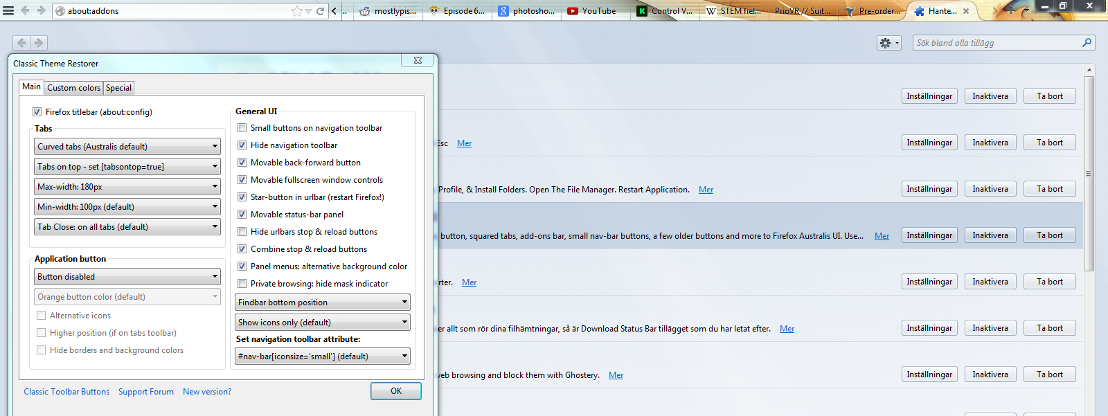
Task: Click the bookmark star in the urlbar
Action: [297, 11]
